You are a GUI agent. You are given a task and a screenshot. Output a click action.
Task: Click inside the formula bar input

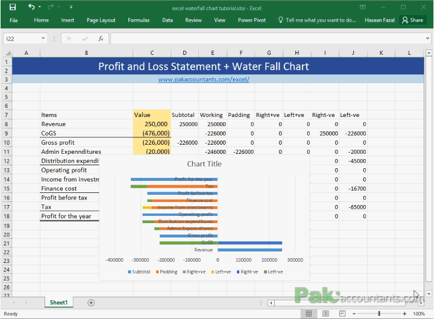click(267, 39)
